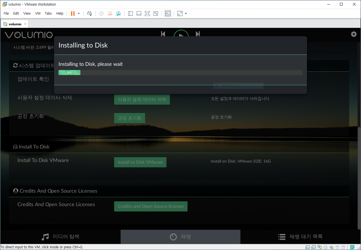
Task: Click the clock icon on 재생 tab
Action: pos(173,237)
